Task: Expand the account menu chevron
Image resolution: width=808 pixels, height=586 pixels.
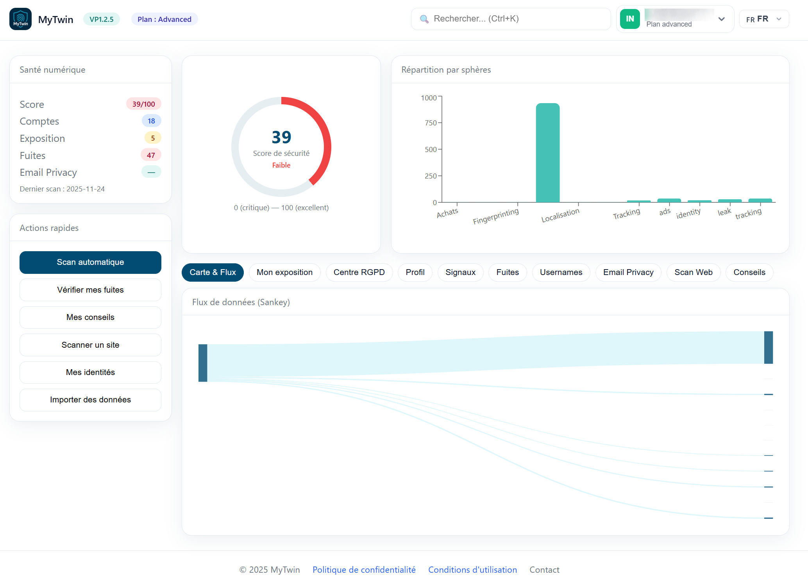Action: [x=721, y=18]
